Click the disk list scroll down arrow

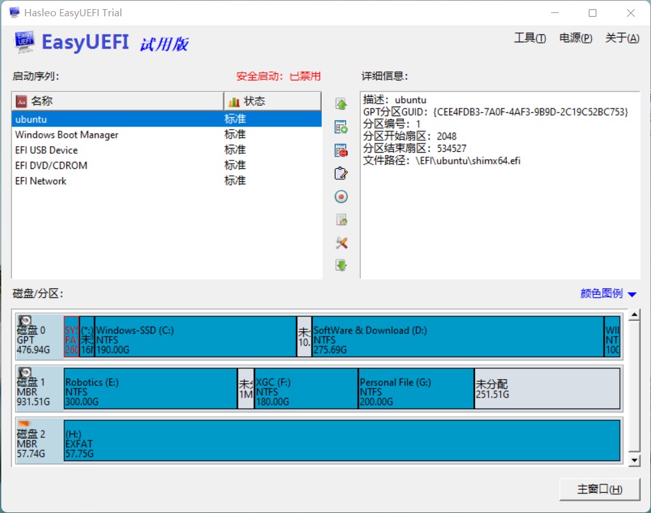click(634, 460)
